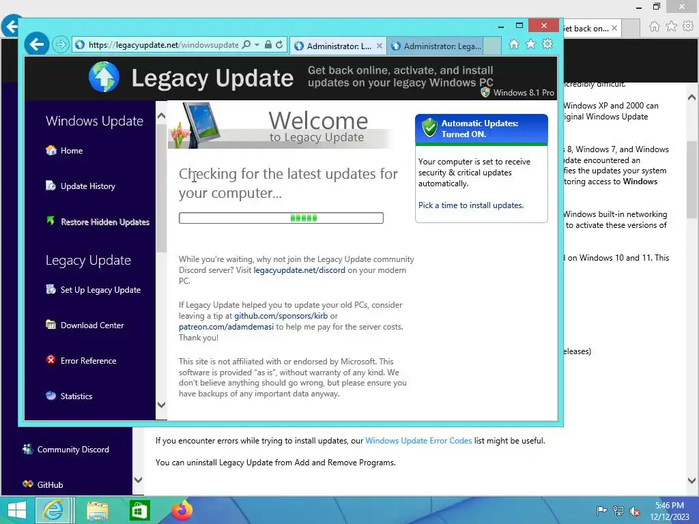Open File Explorer from taskbar
This screenshot has width=699, height=524.
tap(97, 510)
